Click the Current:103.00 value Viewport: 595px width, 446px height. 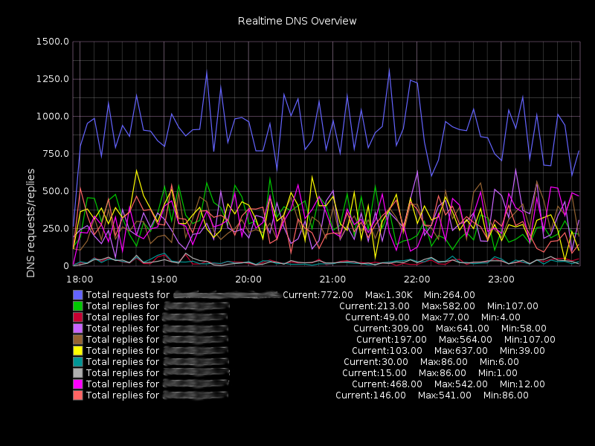[x=387, y=350]
